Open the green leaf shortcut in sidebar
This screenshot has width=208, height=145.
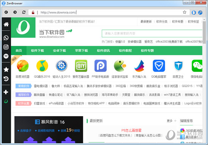tap(6, 101)
